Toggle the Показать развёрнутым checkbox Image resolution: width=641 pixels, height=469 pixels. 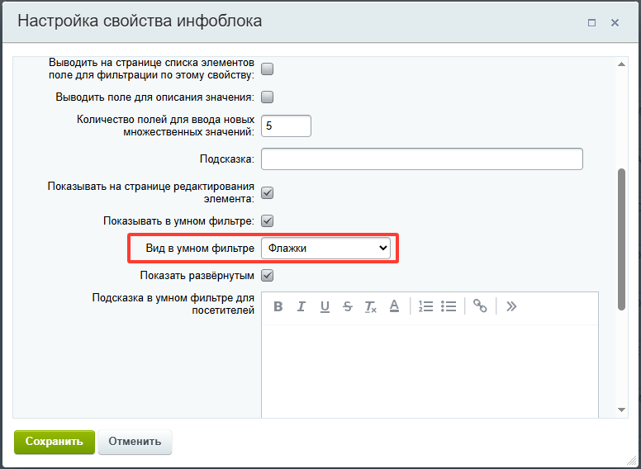[268, 276]
